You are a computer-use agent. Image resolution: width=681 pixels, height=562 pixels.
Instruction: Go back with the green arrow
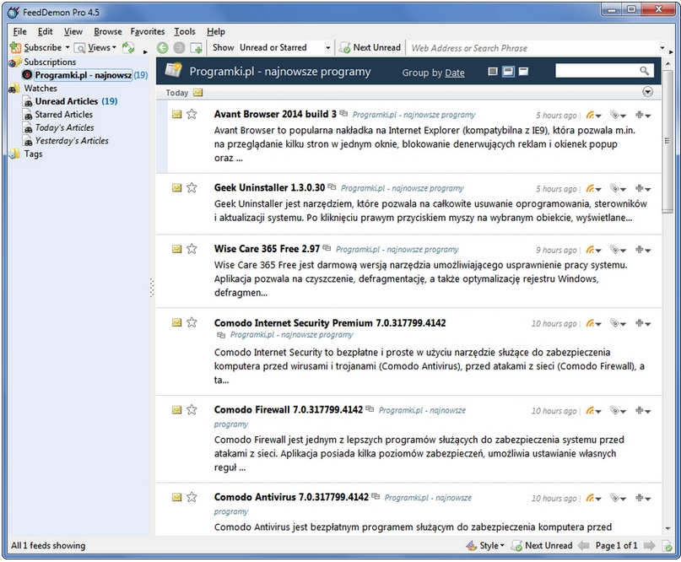162,47
